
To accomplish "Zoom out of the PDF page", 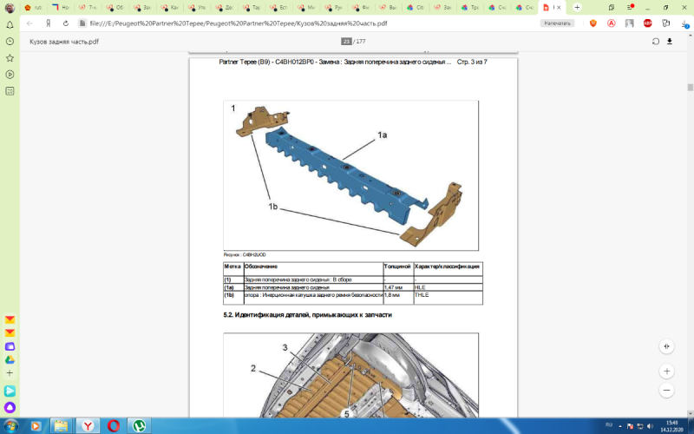I will (666, 391).
